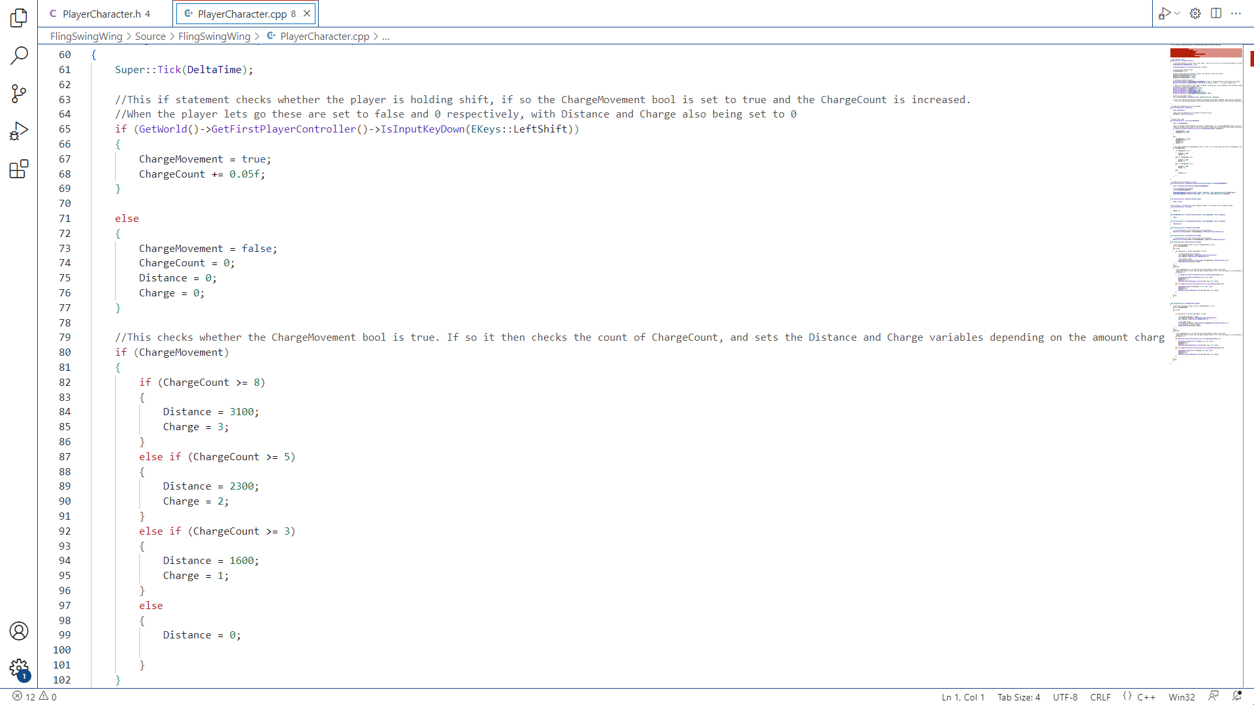Open the Accounts menu icon

pos(19,631)
